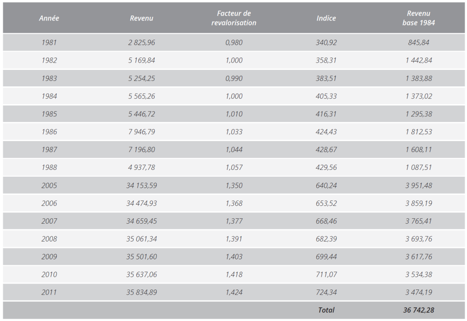
Task: Click the "Année" column header
Action: click(49, 18)
